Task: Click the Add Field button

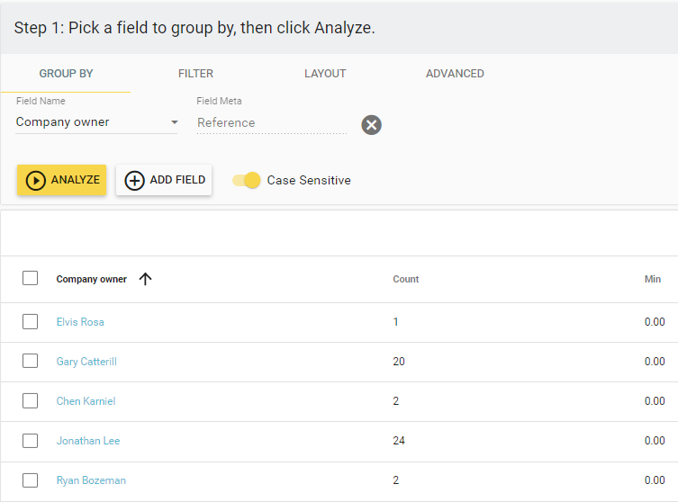Action: (x=164, y=180)
